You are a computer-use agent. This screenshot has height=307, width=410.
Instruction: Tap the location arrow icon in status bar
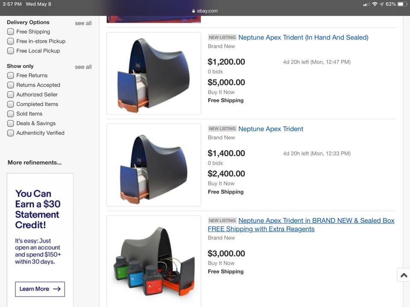(382, 4)
